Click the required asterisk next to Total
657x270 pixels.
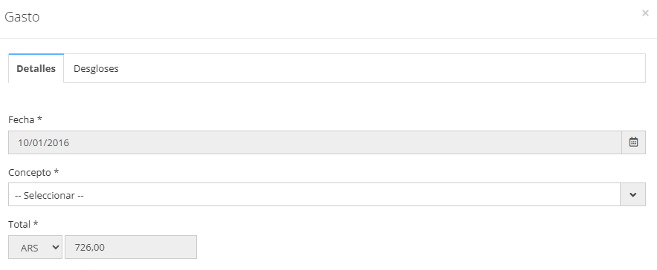click(36, 223)
